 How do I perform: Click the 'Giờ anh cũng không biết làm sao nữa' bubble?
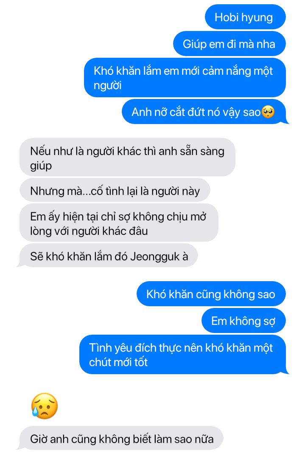[120, 439]
